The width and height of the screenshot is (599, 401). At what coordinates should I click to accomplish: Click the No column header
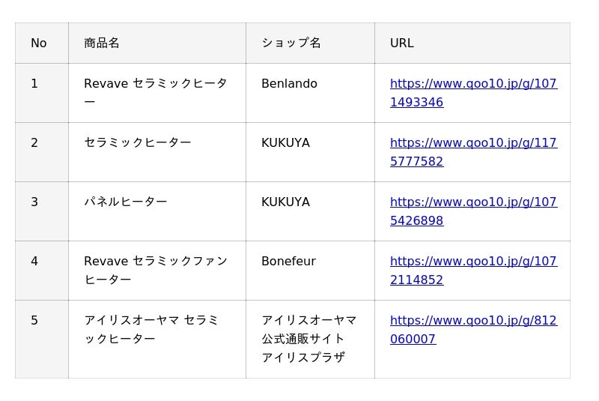point(39,43)
